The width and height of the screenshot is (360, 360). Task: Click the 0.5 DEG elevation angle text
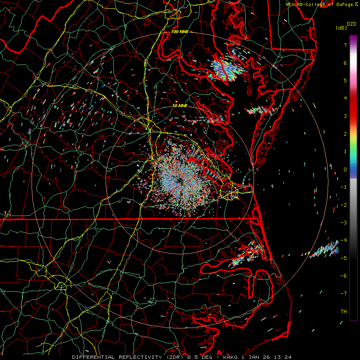[x=200, y=357]
